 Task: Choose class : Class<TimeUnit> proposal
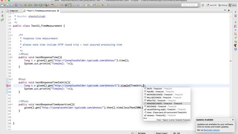click(167, 112)
